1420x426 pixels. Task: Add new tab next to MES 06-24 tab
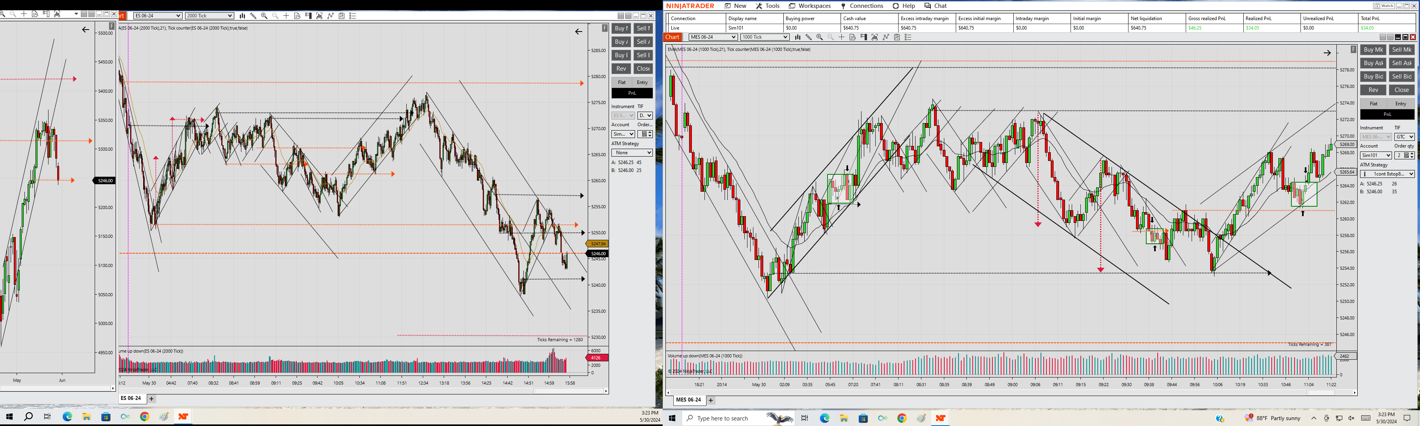[x=711, y=401]
